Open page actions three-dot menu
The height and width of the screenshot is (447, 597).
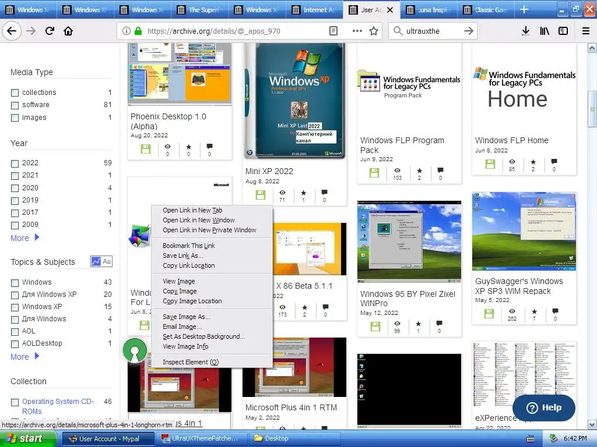pos(357,31)
